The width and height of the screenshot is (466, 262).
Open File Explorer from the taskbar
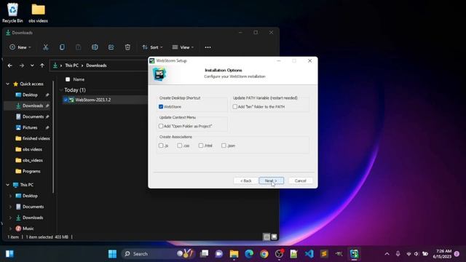coord(234,254)
